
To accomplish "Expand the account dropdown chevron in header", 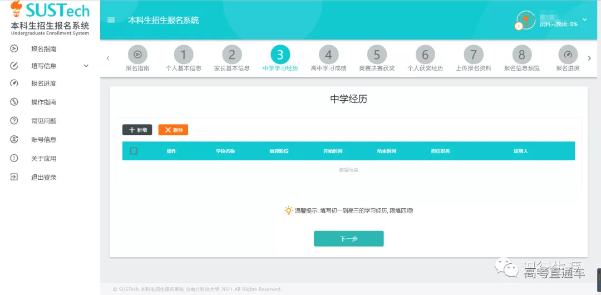I will [584, 19].
